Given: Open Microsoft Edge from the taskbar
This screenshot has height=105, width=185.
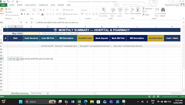Looking at the screenshot, I should [x=85, y=102].
